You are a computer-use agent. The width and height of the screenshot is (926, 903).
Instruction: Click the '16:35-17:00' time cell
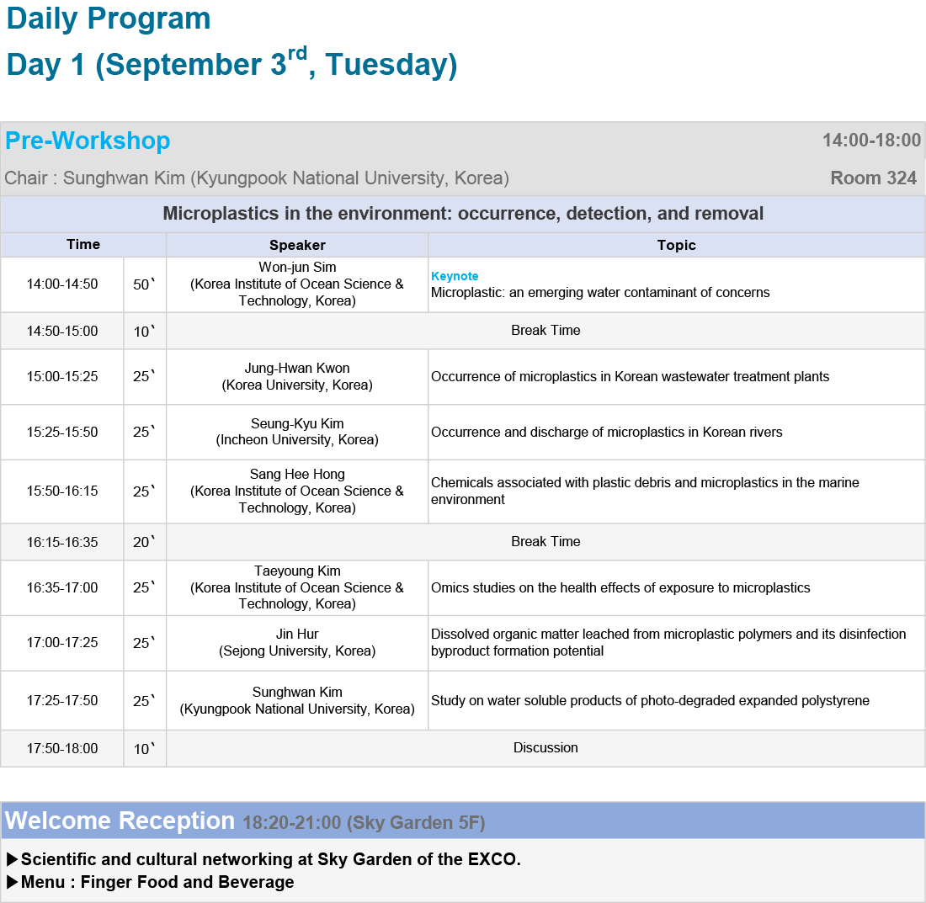coord(62,588)
